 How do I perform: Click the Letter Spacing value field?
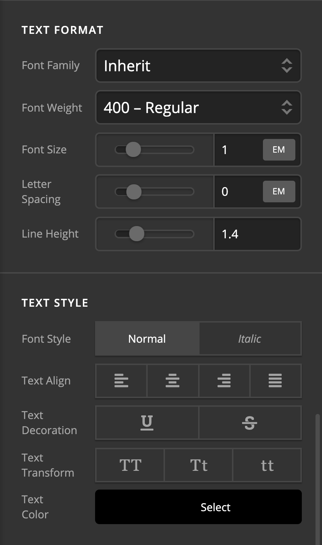238,192
